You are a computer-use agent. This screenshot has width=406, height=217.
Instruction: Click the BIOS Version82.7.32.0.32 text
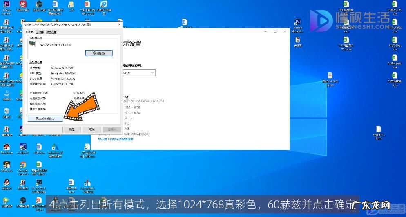pyautogui.click(x=63, y=79)
